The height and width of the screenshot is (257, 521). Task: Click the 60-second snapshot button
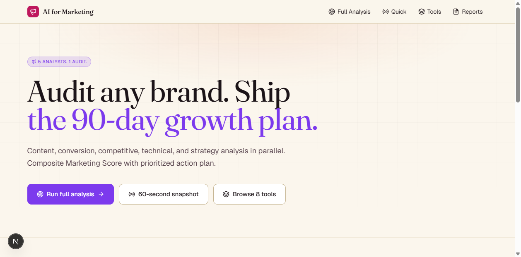(164, 194)
